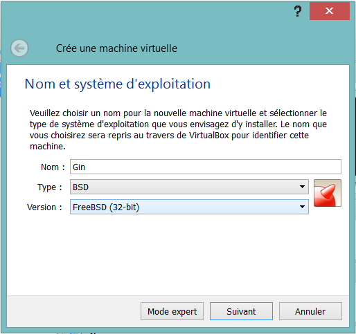356x334 pixels.
Task: Click the heading Nom et système d'exploitation
Action: coord(118,84)
